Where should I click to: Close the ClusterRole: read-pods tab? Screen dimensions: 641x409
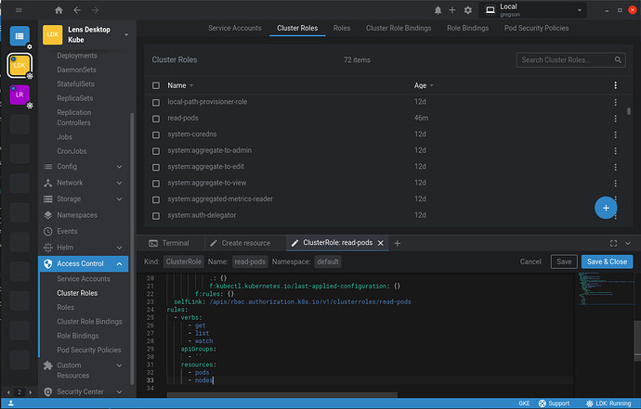[x=380, y=243]
